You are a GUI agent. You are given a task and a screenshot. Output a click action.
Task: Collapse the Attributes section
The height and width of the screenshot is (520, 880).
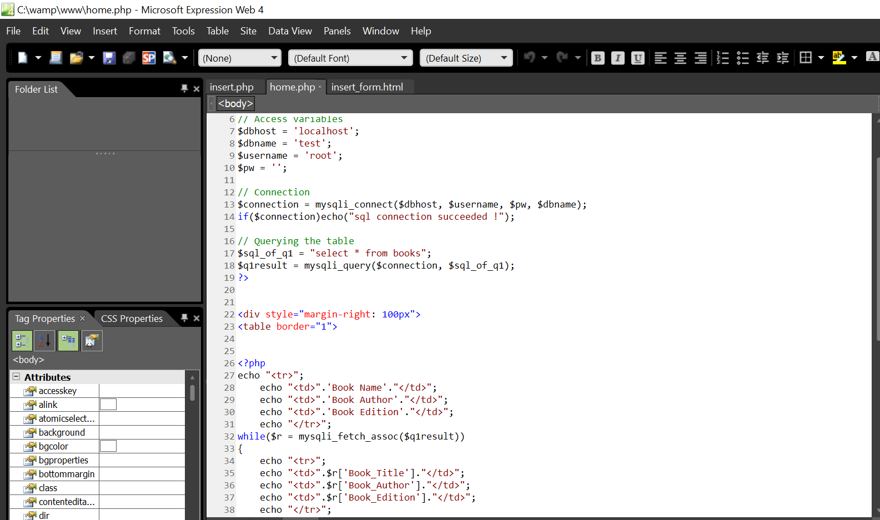click(16, 376)
